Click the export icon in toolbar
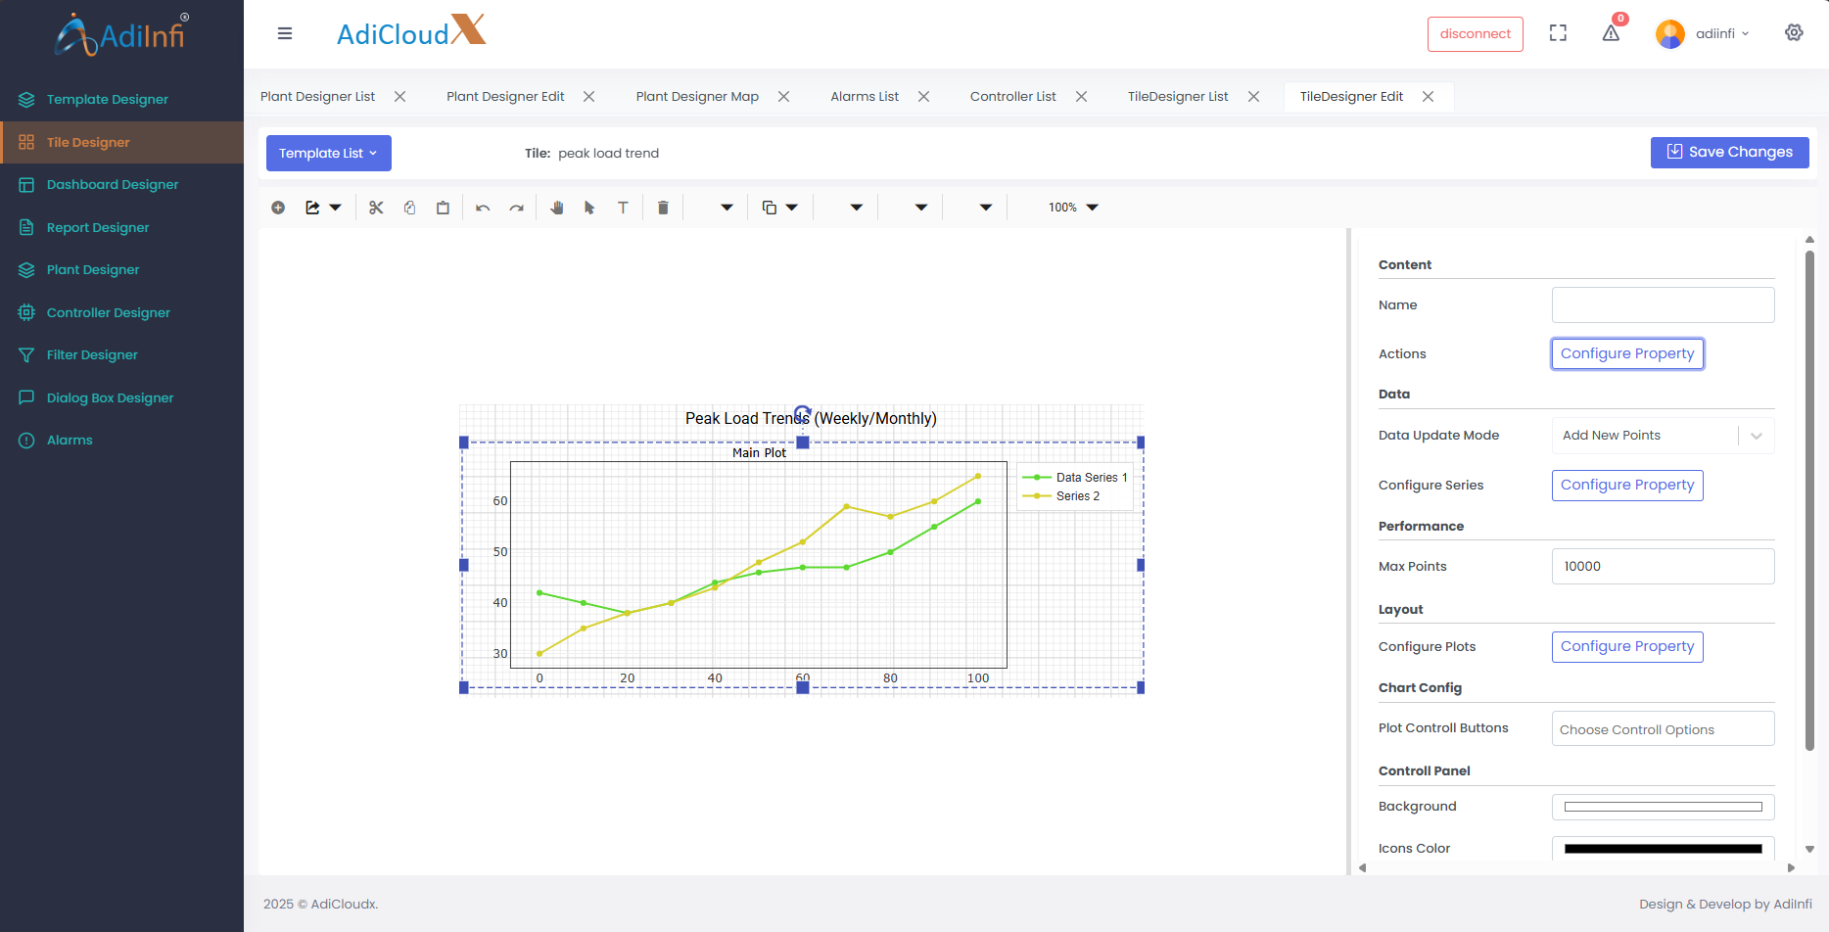1829x932 pixels. (x=312, y=208)
